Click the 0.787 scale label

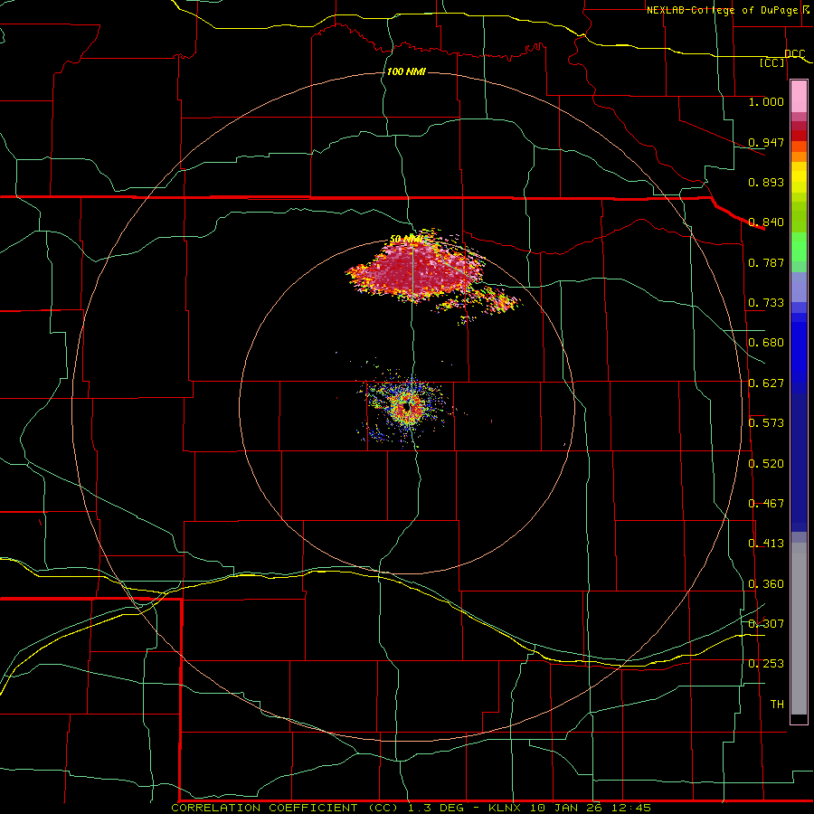tap(766, 262)
